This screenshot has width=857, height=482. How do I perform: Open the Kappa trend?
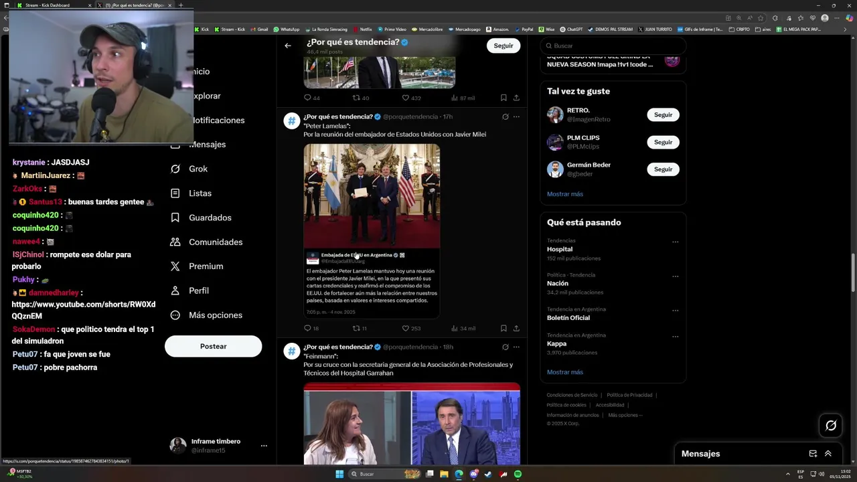[x=556, y=343]
